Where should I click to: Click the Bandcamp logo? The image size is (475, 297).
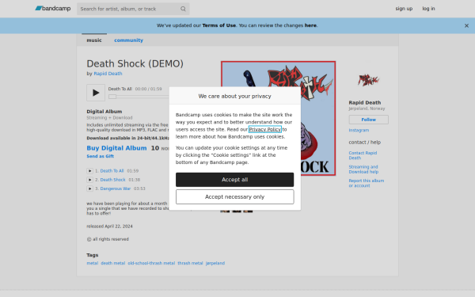click(x=53, y=9)
